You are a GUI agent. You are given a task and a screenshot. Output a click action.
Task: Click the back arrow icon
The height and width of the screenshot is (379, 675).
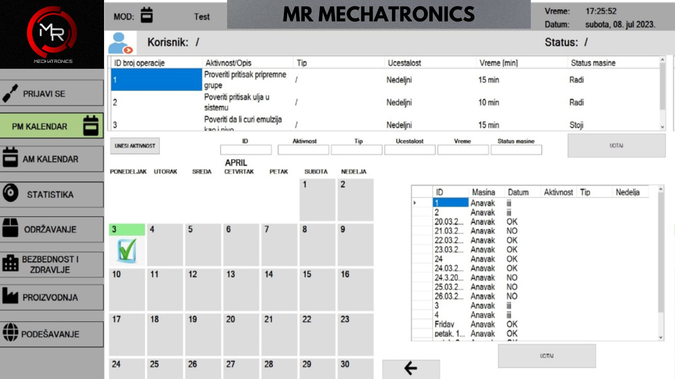click(x=411, y=368)
